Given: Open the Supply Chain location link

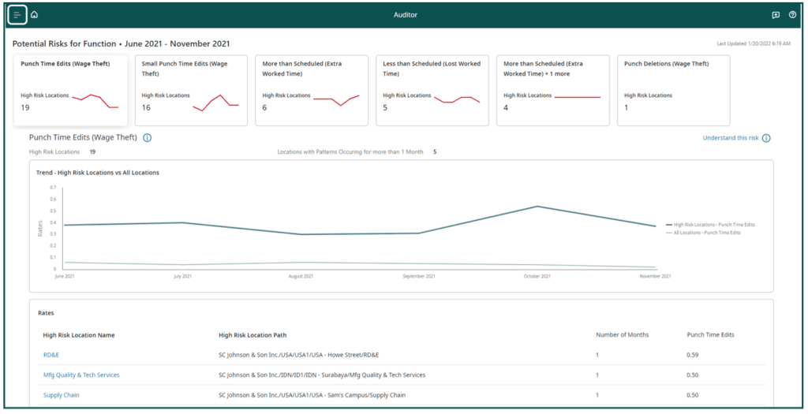Looking at the screenshot, I should (62, 395).
